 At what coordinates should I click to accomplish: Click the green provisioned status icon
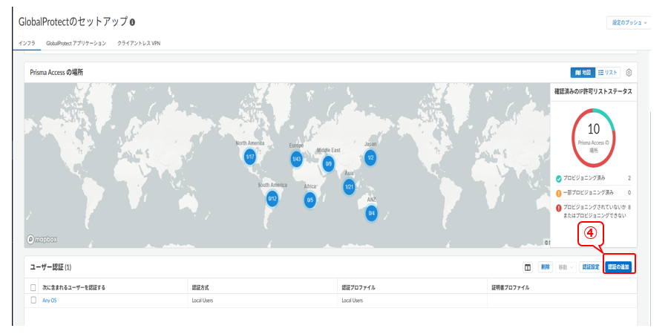(558, 178)
